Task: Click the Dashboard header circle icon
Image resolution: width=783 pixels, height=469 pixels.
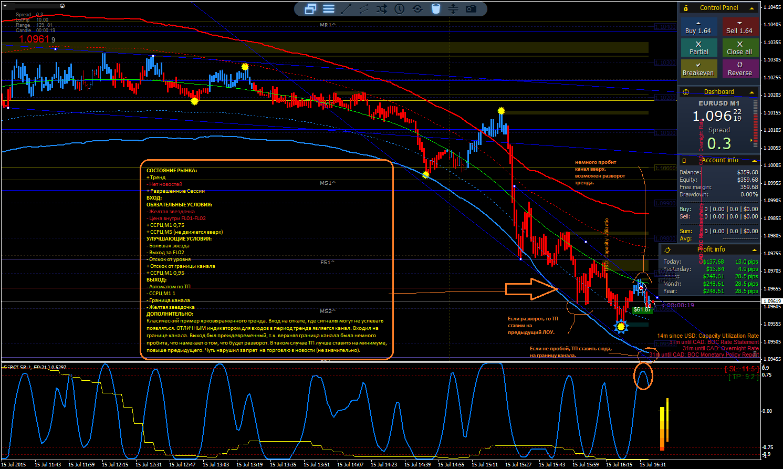Action: pyautogui.click(x=686, y=92)
